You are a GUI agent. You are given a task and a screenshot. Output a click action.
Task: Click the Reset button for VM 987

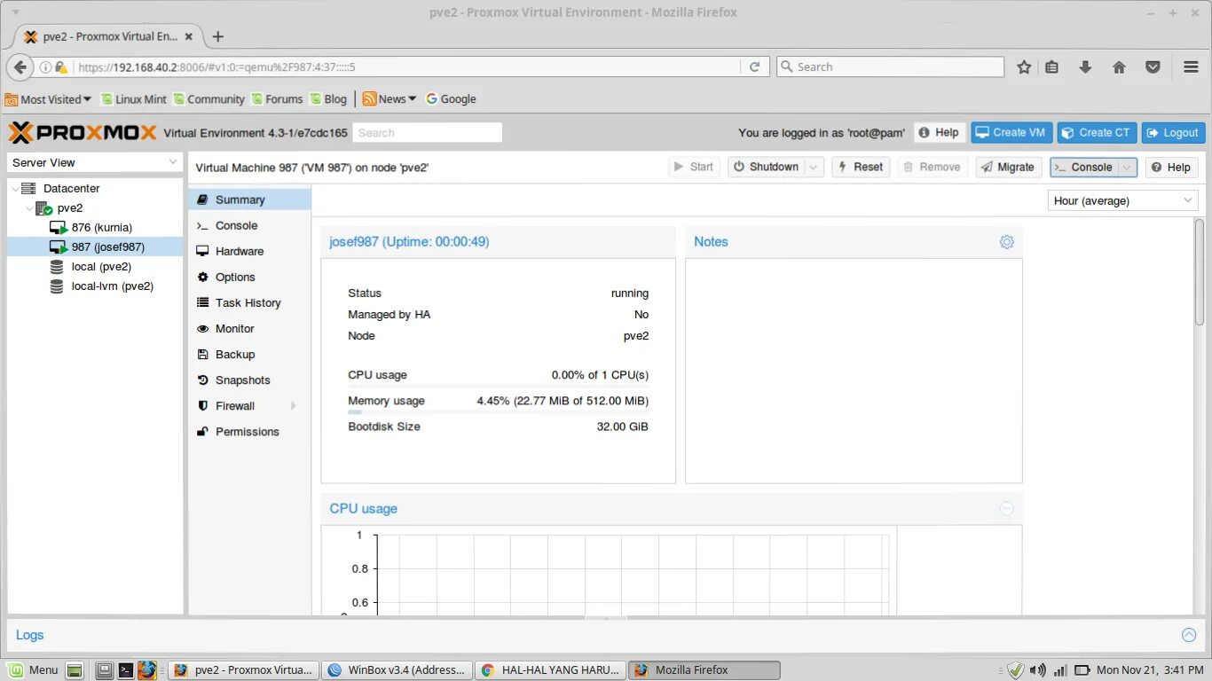[861, 167]
